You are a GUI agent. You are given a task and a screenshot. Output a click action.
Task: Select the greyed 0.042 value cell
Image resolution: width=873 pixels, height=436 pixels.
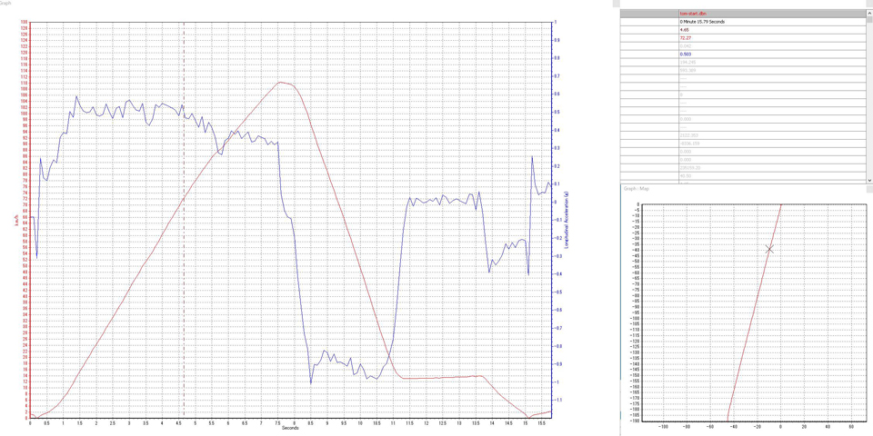click(686, 45)
